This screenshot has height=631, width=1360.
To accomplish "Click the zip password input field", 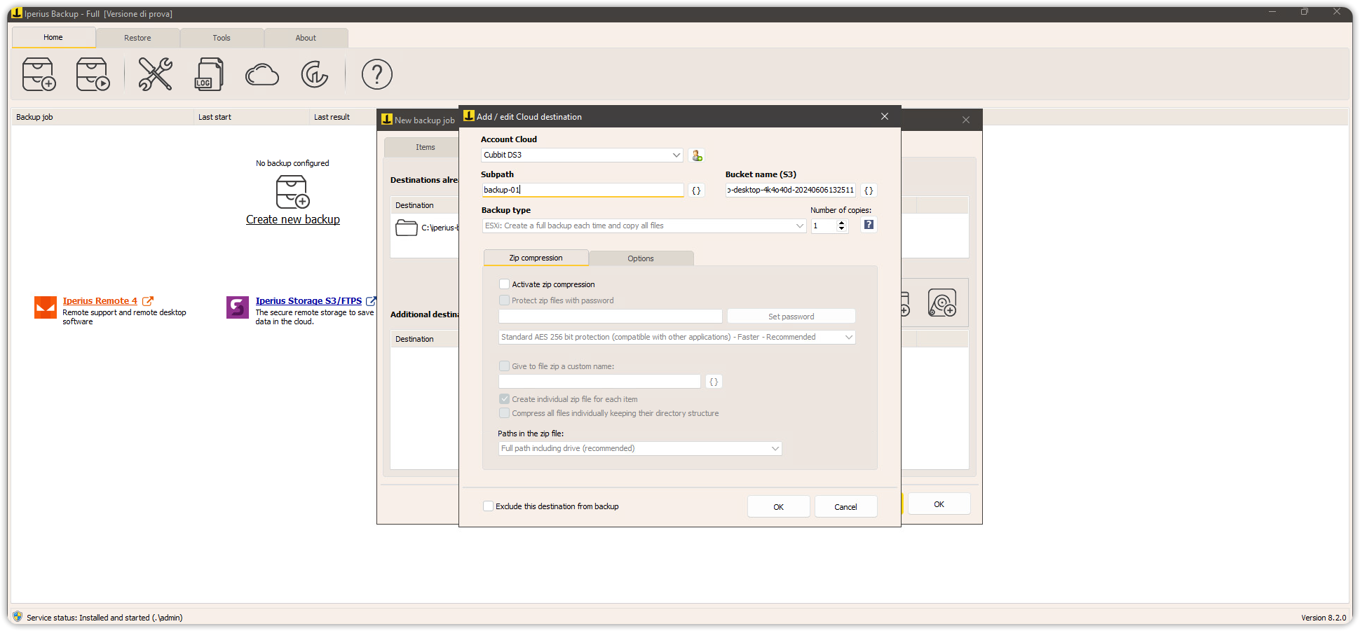I will coord(611,317).
